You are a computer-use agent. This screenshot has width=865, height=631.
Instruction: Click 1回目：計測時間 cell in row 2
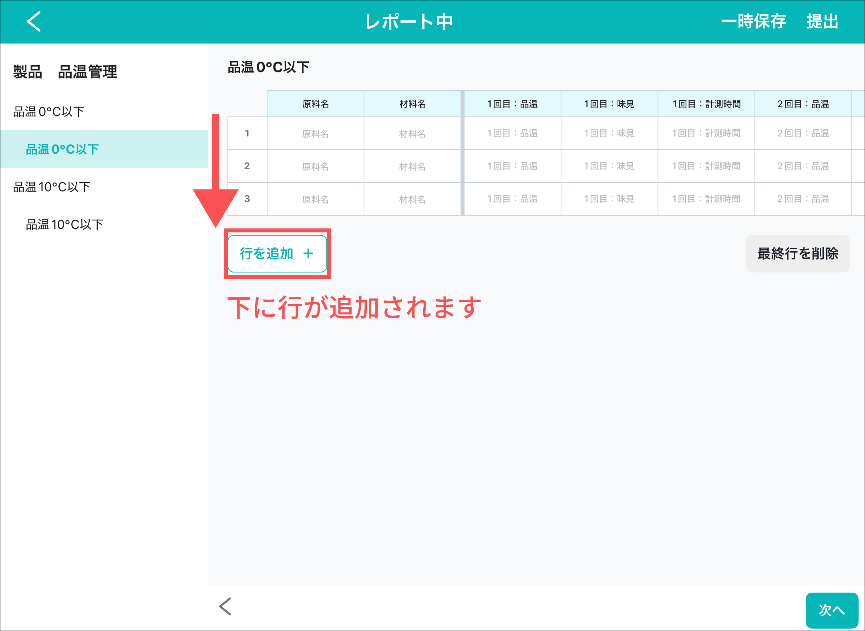pos(706,166)
